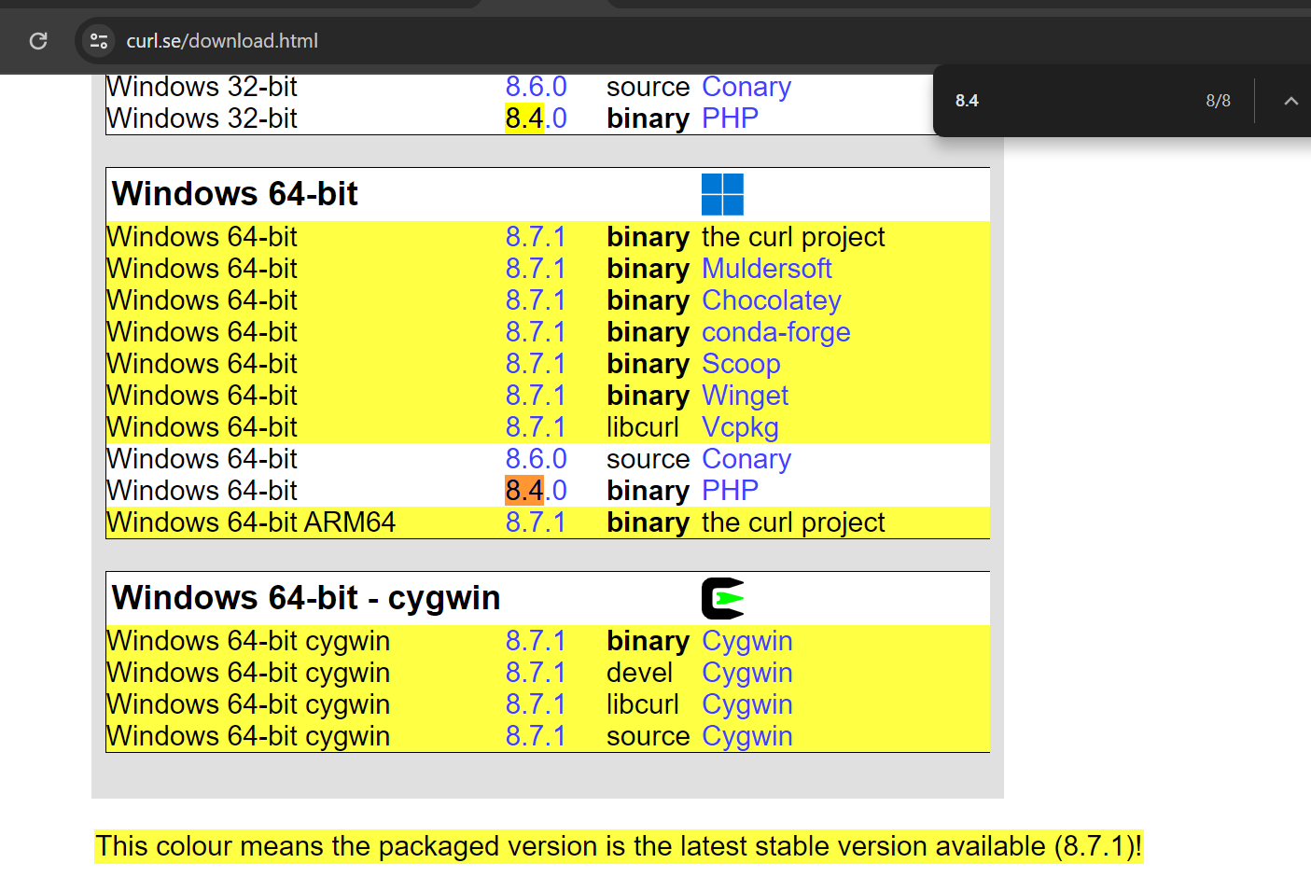The width and height of the screenshot is (1311, 877).
Task: Open 8.4.0 version link for Windows 32-bit
Action: (536, 118)
